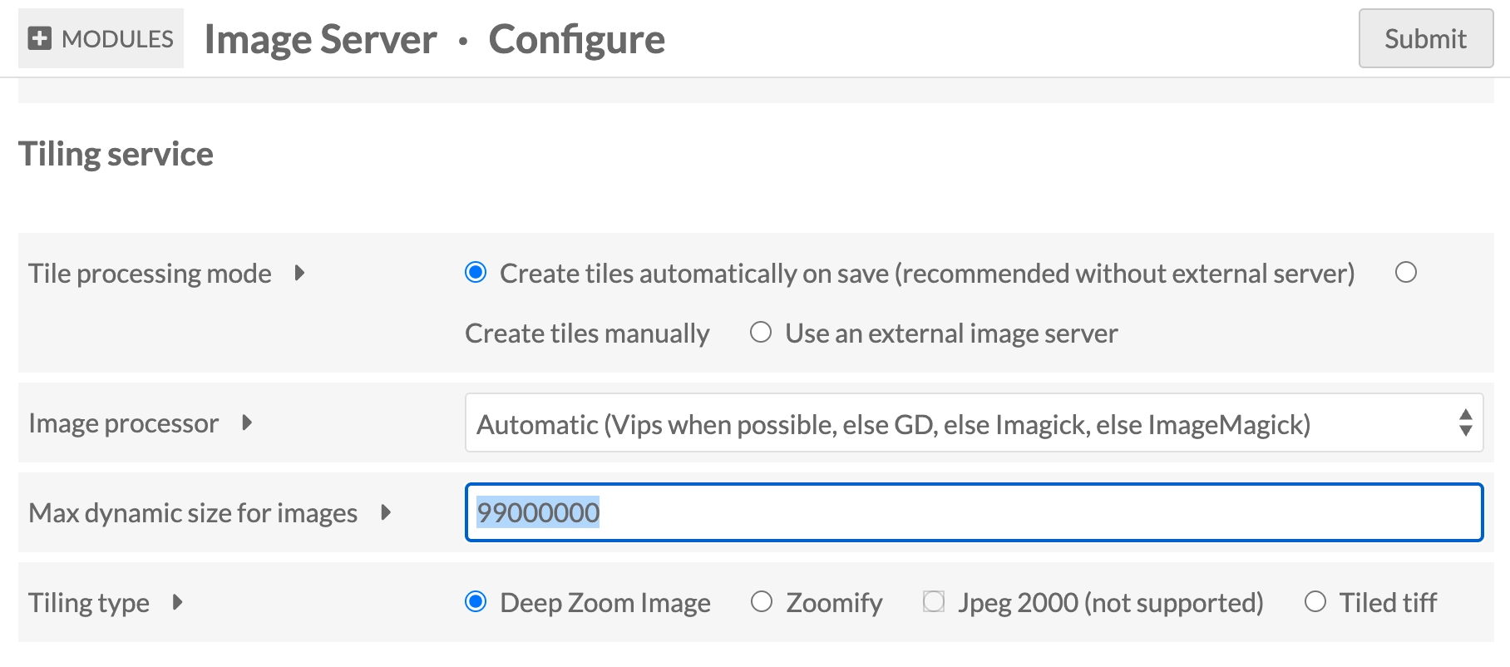Click the Image processor select arrows

(x=1465, y=423)
